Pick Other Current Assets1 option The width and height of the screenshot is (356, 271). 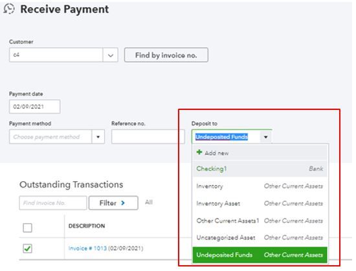click(x=260, y=221)
